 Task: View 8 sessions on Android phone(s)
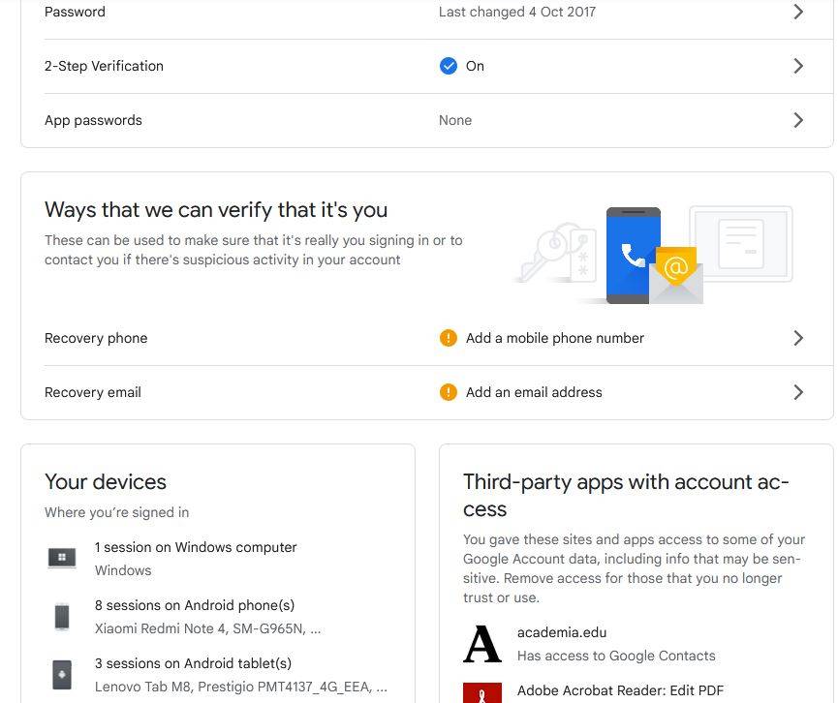coord(195,605)
